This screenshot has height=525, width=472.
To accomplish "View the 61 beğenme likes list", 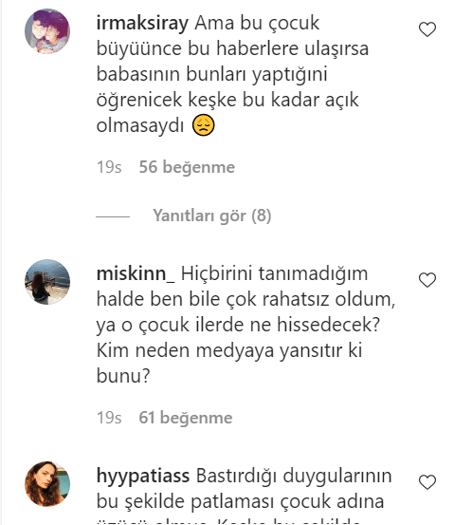I will coord(186,418).
